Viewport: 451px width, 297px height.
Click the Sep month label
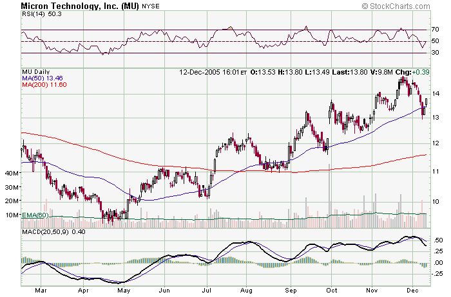coord(291,291)
